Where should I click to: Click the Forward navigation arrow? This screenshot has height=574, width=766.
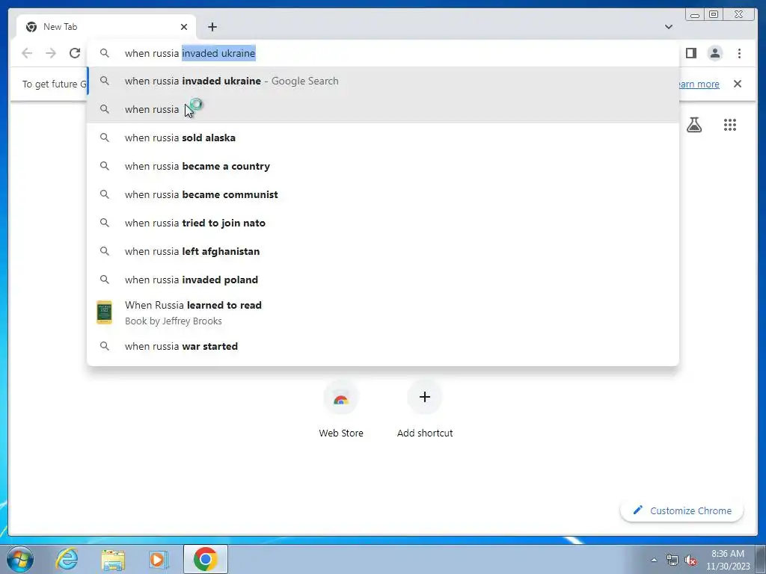tap(51, 53)
